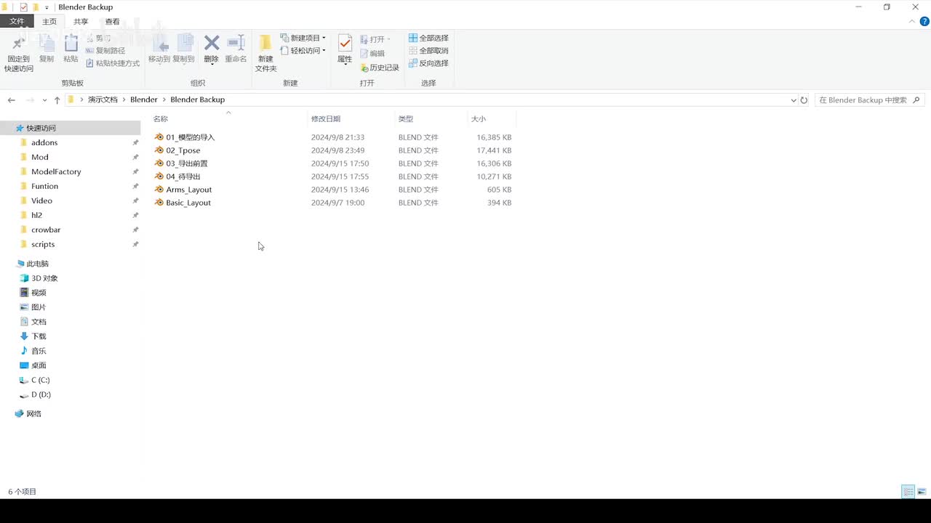Open the 轻松访问 dropdown

[x=303, y=51]
